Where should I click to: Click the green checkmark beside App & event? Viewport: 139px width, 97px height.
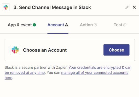(x=34, y=25)
